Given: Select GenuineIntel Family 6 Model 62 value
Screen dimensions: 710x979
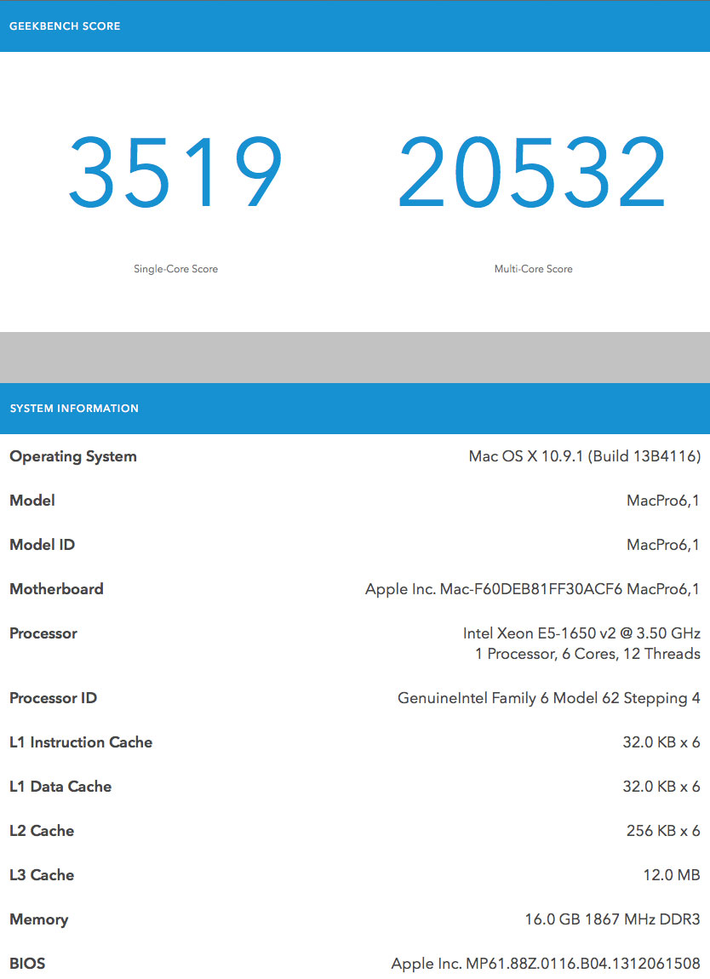Looking at the screenshot, I should coord(549,698).
